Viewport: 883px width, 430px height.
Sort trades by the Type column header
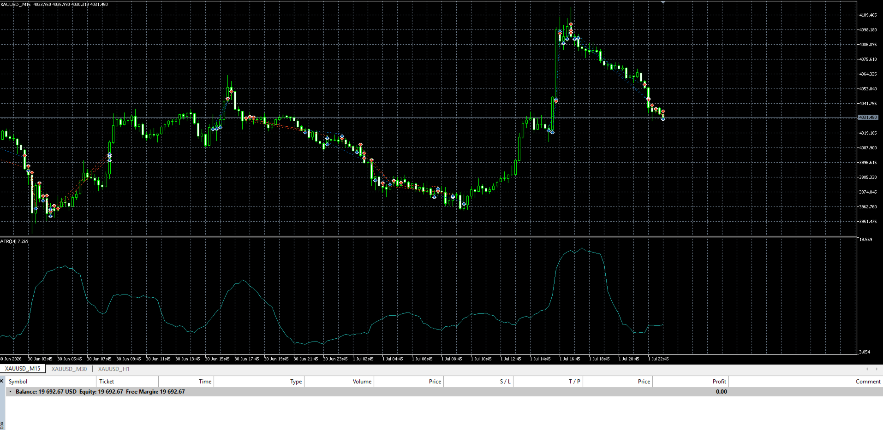click(259, 381)
